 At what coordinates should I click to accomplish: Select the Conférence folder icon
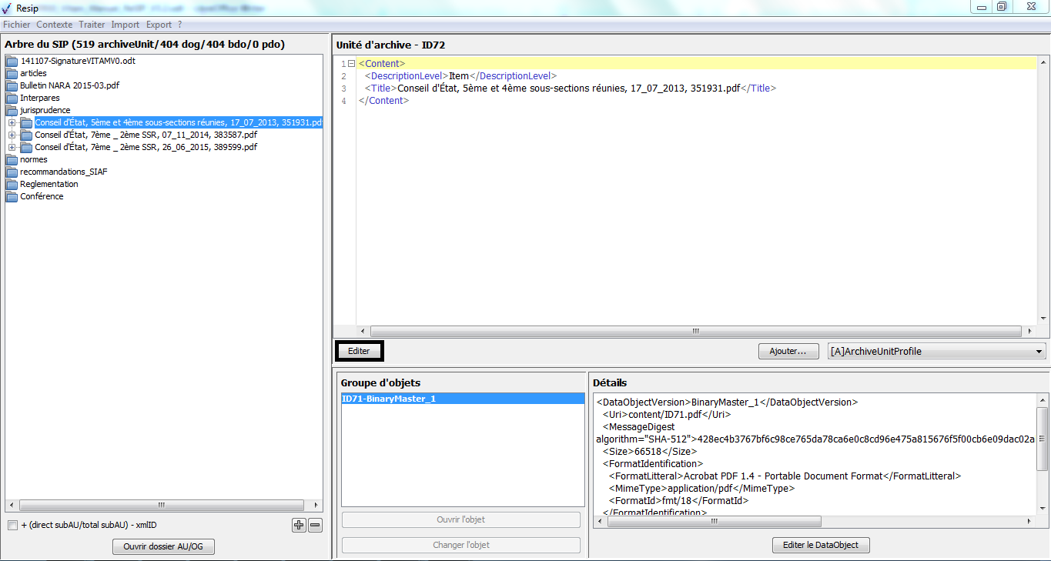[x=12, y=197]
